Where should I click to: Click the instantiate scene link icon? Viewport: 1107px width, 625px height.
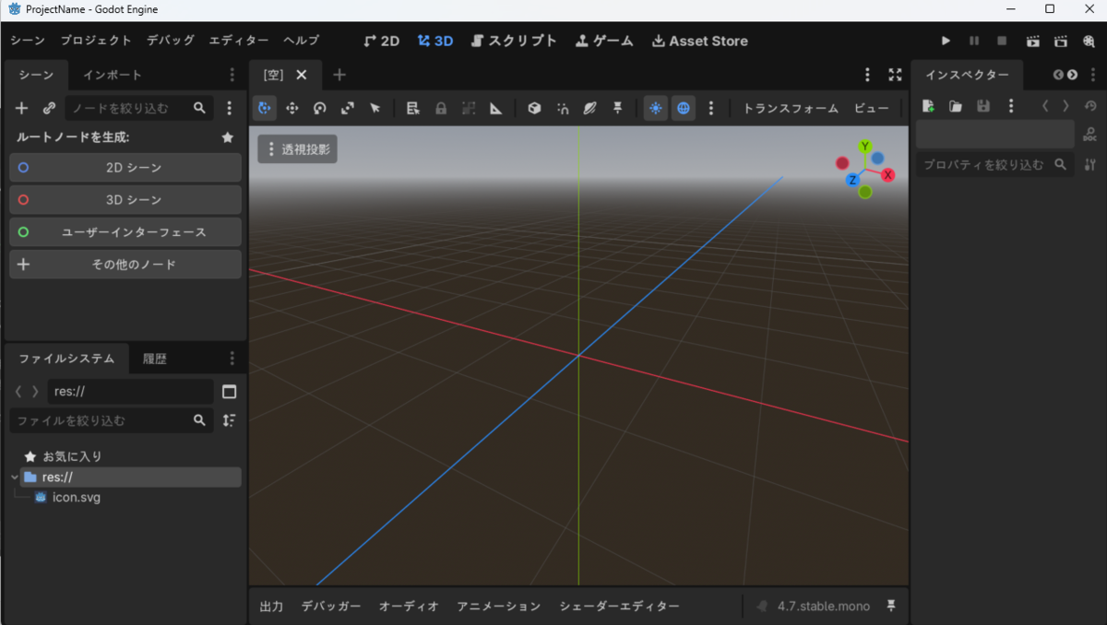click(50, 108)
